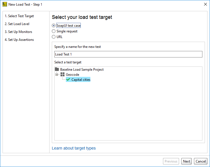Open the Learn about target types link

[x=74, y=148]
